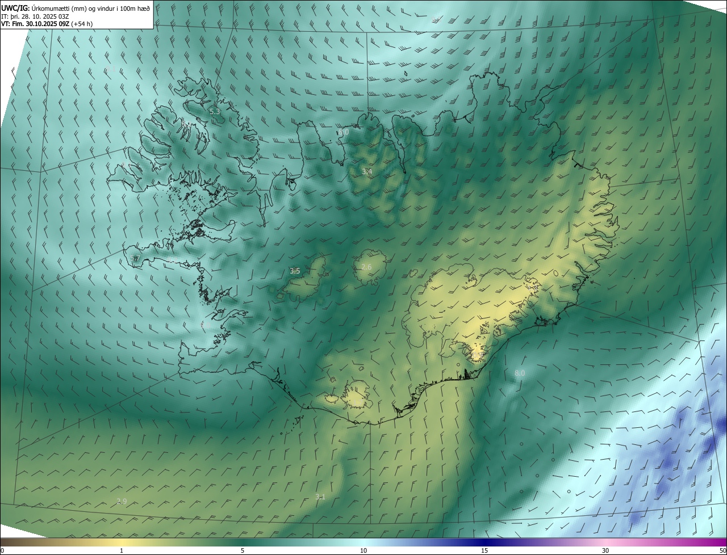The image size is (727, 555).
Task: Click the yellow section of the colorbar
Action: 122,543
